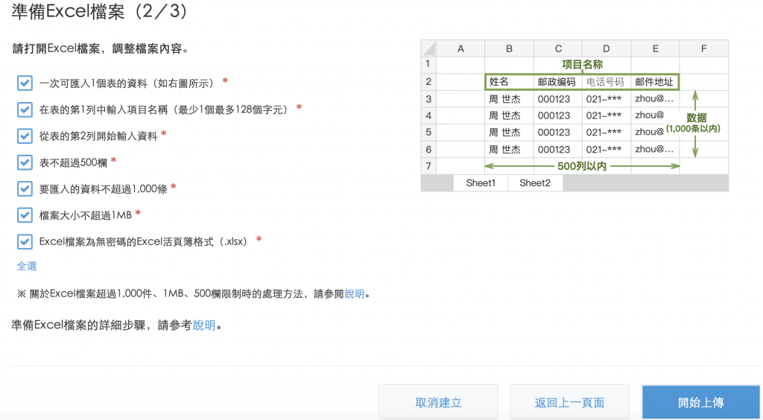Click the '要匯入的資料不超過1,000條' label text

(103, 188)
